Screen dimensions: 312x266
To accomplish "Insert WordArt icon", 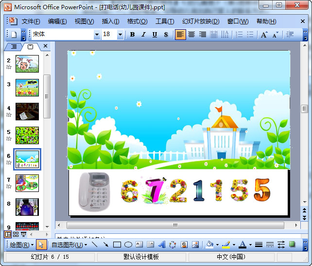I will 161,245.
